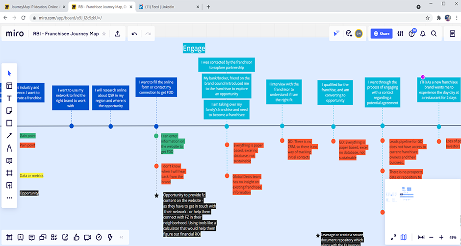The width and height of the screenshot is (461, 246).
Task: Start presentation mode in bottom toolbar
Action: click(x=20, y=237)
